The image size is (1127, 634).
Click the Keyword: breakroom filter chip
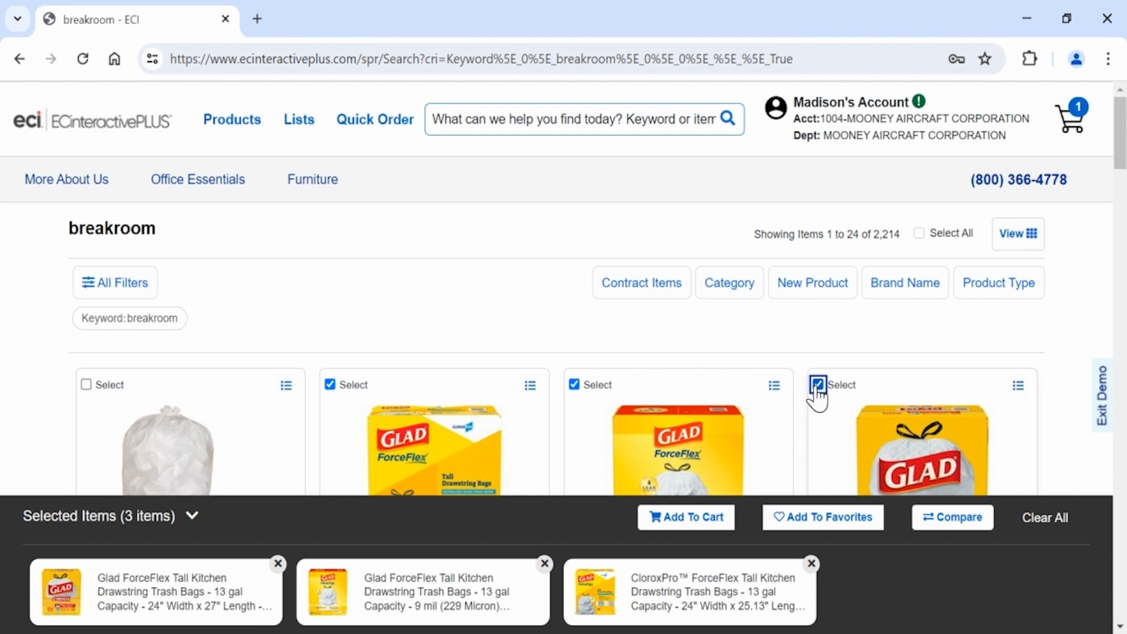130,318
